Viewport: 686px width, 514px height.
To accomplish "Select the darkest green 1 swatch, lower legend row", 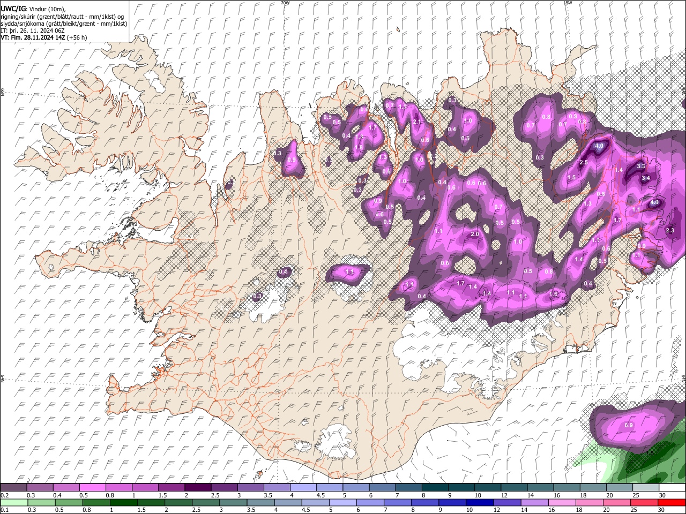I will [124, 502].
